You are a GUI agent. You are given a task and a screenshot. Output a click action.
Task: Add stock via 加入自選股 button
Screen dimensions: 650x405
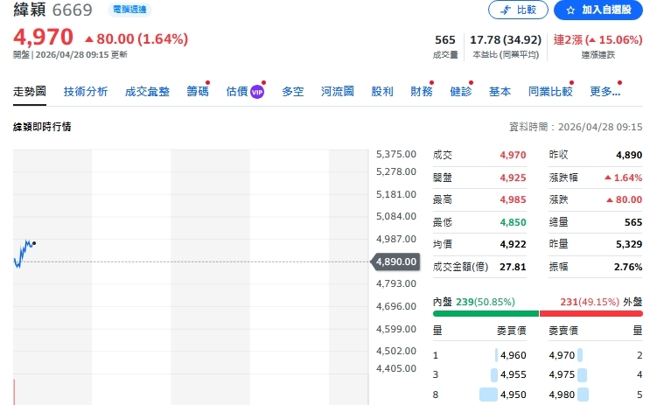598,10
